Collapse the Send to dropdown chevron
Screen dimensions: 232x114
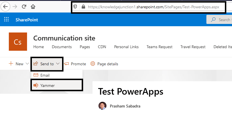tap(58, 64)
